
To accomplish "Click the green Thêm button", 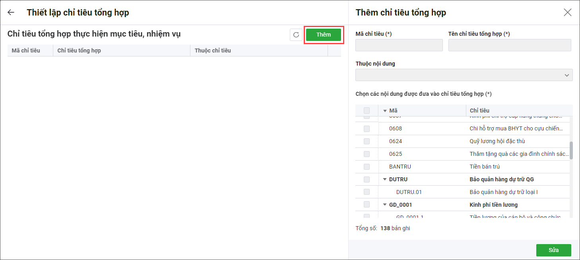I will (x=323, y=35).
